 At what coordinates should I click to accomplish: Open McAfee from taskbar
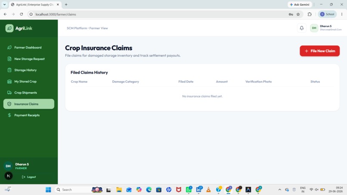[179, 190]
